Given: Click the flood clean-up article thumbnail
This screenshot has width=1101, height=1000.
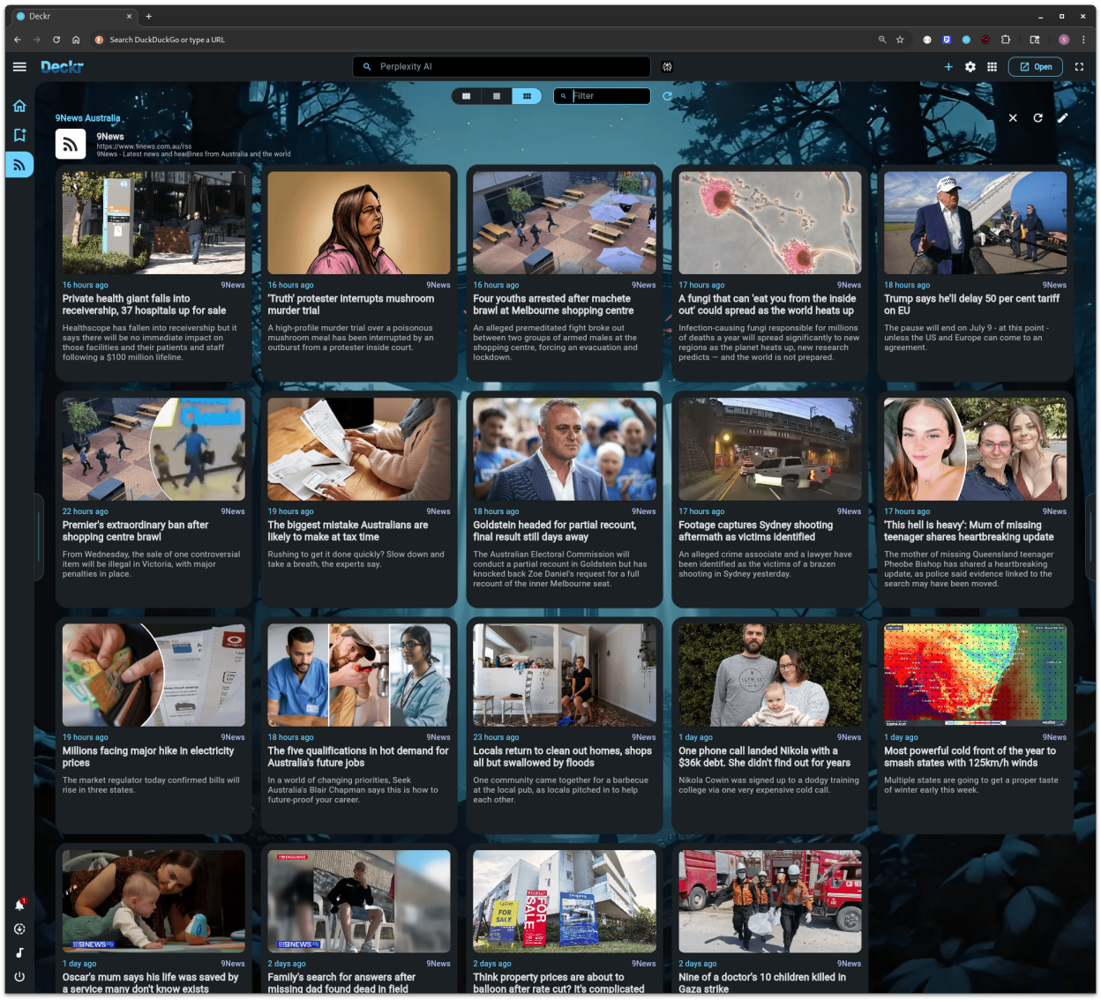Looking at the screenshot, I should point(565,675).
